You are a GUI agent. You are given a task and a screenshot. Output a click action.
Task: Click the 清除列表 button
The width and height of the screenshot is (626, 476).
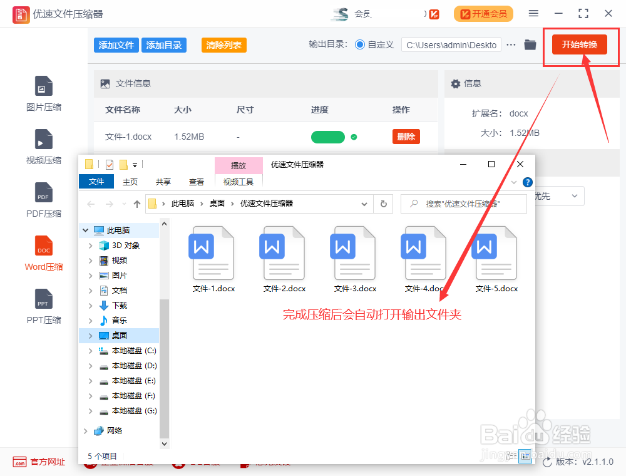(223, 45)
